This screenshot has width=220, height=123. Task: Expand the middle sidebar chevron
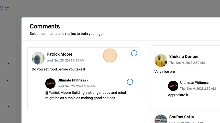(x=8, y=80)
